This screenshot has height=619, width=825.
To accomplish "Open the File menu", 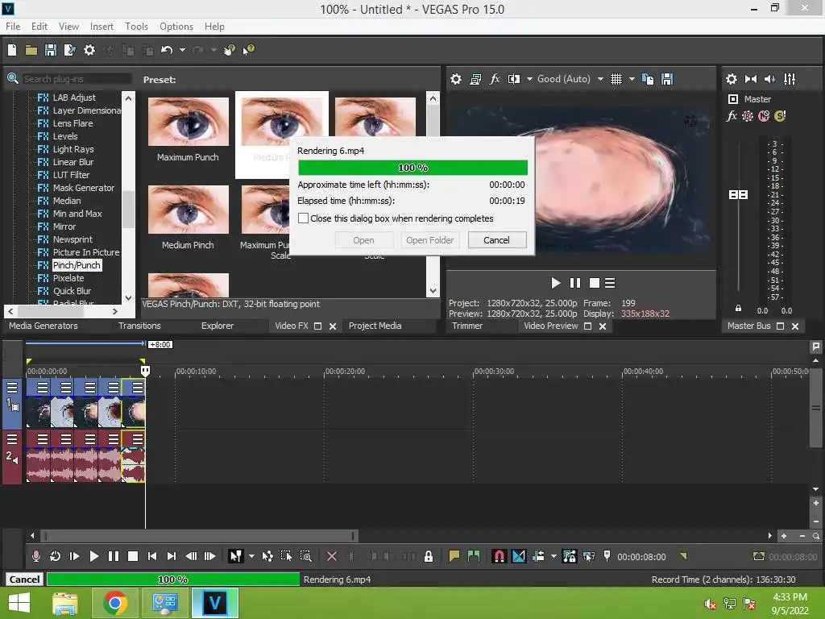I will click(13, 27).
